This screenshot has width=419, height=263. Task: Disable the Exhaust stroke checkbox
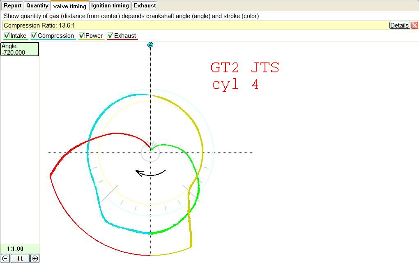pyautogui.click(x=110, y=36)
